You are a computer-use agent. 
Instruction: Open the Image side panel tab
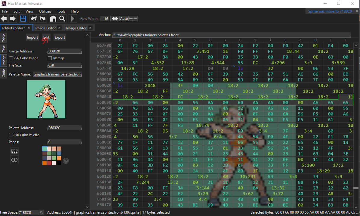[4, 60]
